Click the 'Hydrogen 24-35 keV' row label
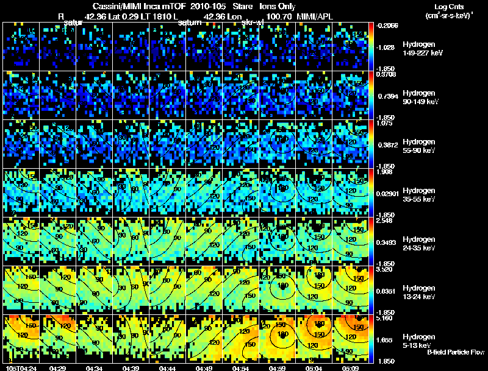This screenshot has width=488, height=371. [419, 244]
